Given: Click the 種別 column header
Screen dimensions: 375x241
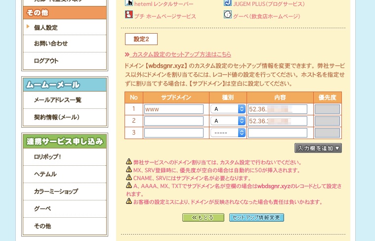Looking at the screenshot, I should (228, 97).
